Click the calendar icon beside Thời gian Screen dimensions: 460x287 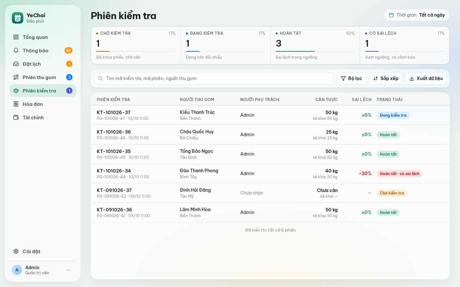391,15
